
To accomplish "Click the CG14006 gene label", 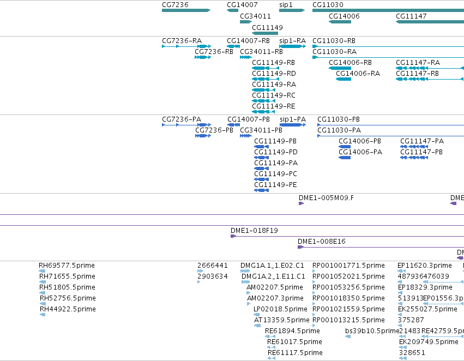I will pyautogui.click(x=344, y=16).
